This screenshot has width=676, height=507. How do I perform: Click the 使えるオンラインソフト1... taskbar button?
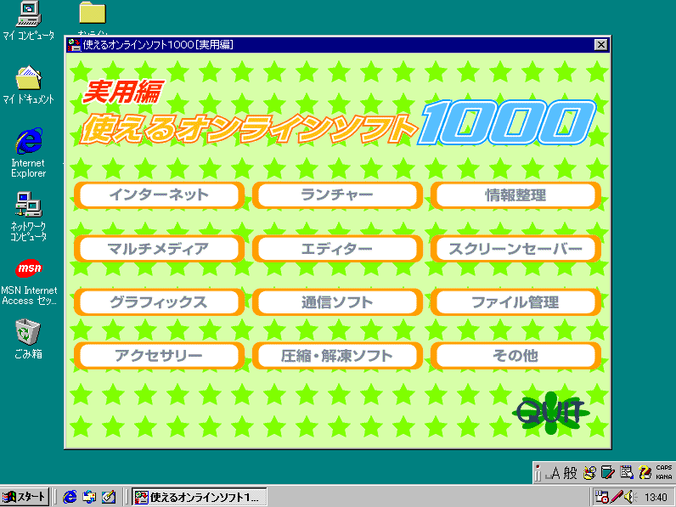pyautogui.click(x=200, y=497)
